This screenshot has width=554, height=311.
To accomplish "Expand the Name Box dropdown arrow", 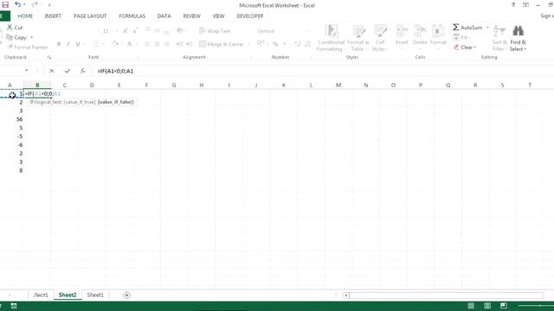I will (27, 71).
